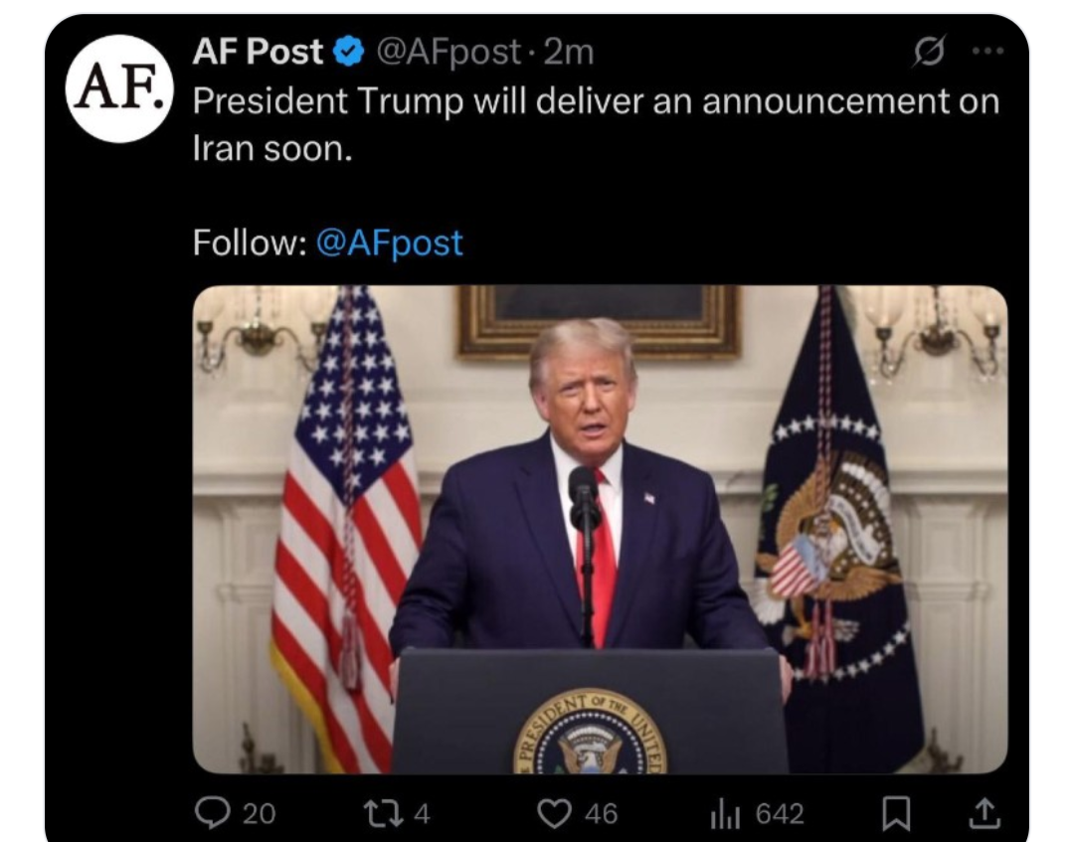Open view analytics bar chart icon

[726, 814]
